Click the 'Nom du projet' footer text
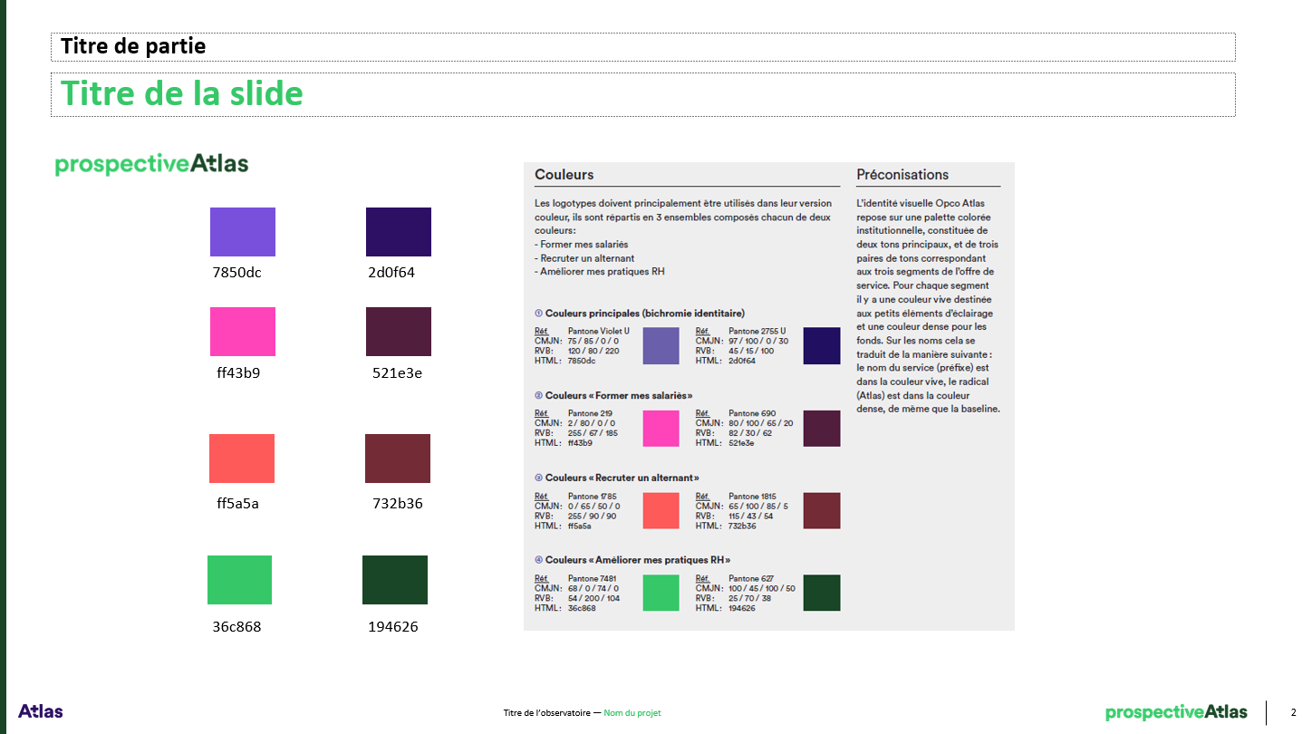Screen dimensions: 1312x734 click(632, 713)
